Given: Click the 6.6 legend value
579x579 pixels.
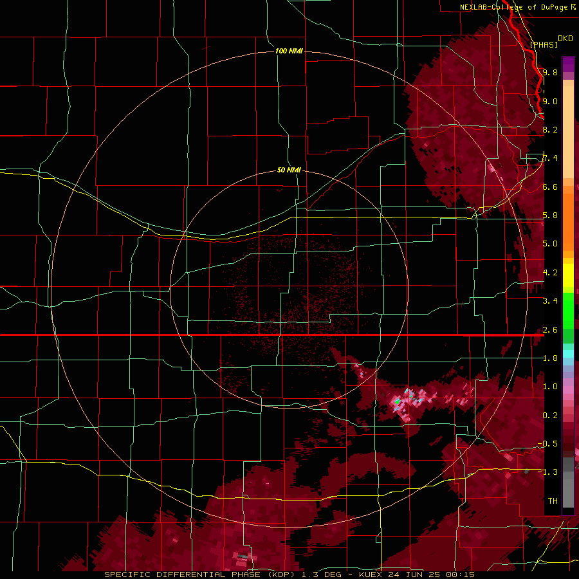Looking at the screenshot, I should tap(550, 187).
